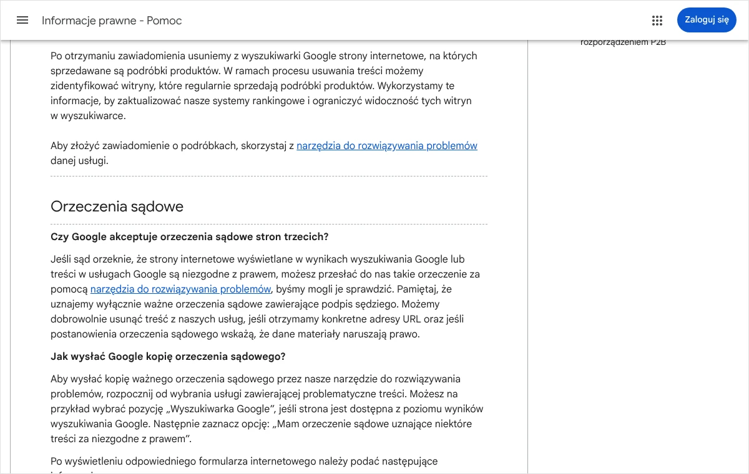
Task: Open the narzędzia do rozwiązywania problemów link after pomocą
Action: [x=181, y=289]
